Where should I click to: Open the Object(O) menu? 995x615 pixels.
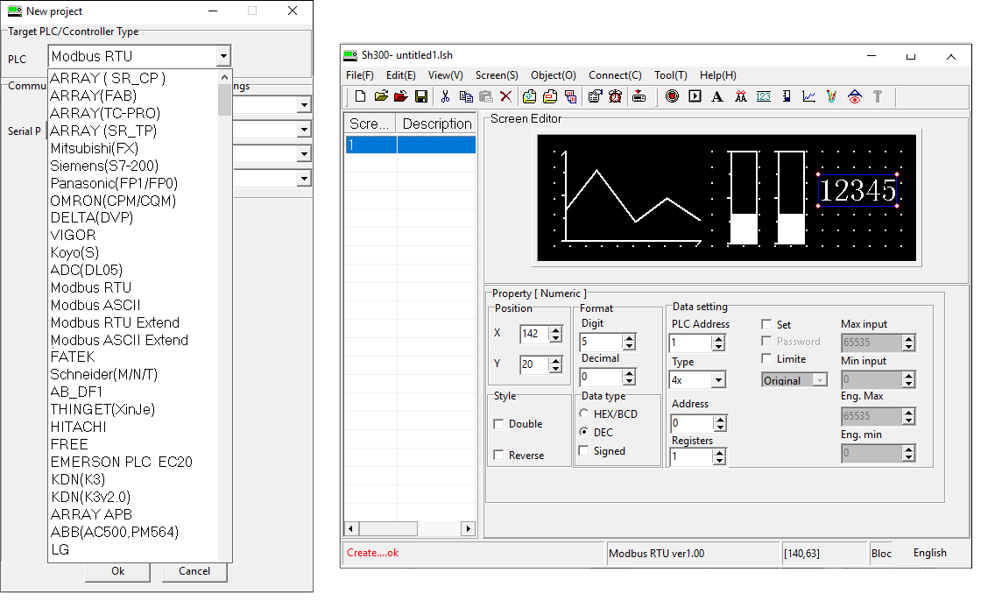(554, 74)
